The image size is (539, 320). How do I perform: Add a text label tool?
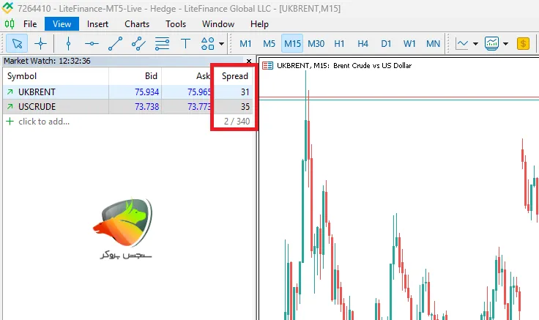click(185, 43)
